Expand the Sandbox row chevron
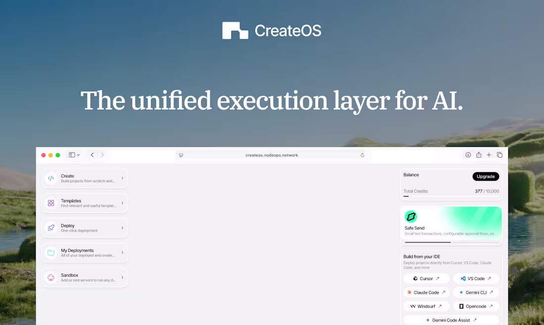 point(122,278)
